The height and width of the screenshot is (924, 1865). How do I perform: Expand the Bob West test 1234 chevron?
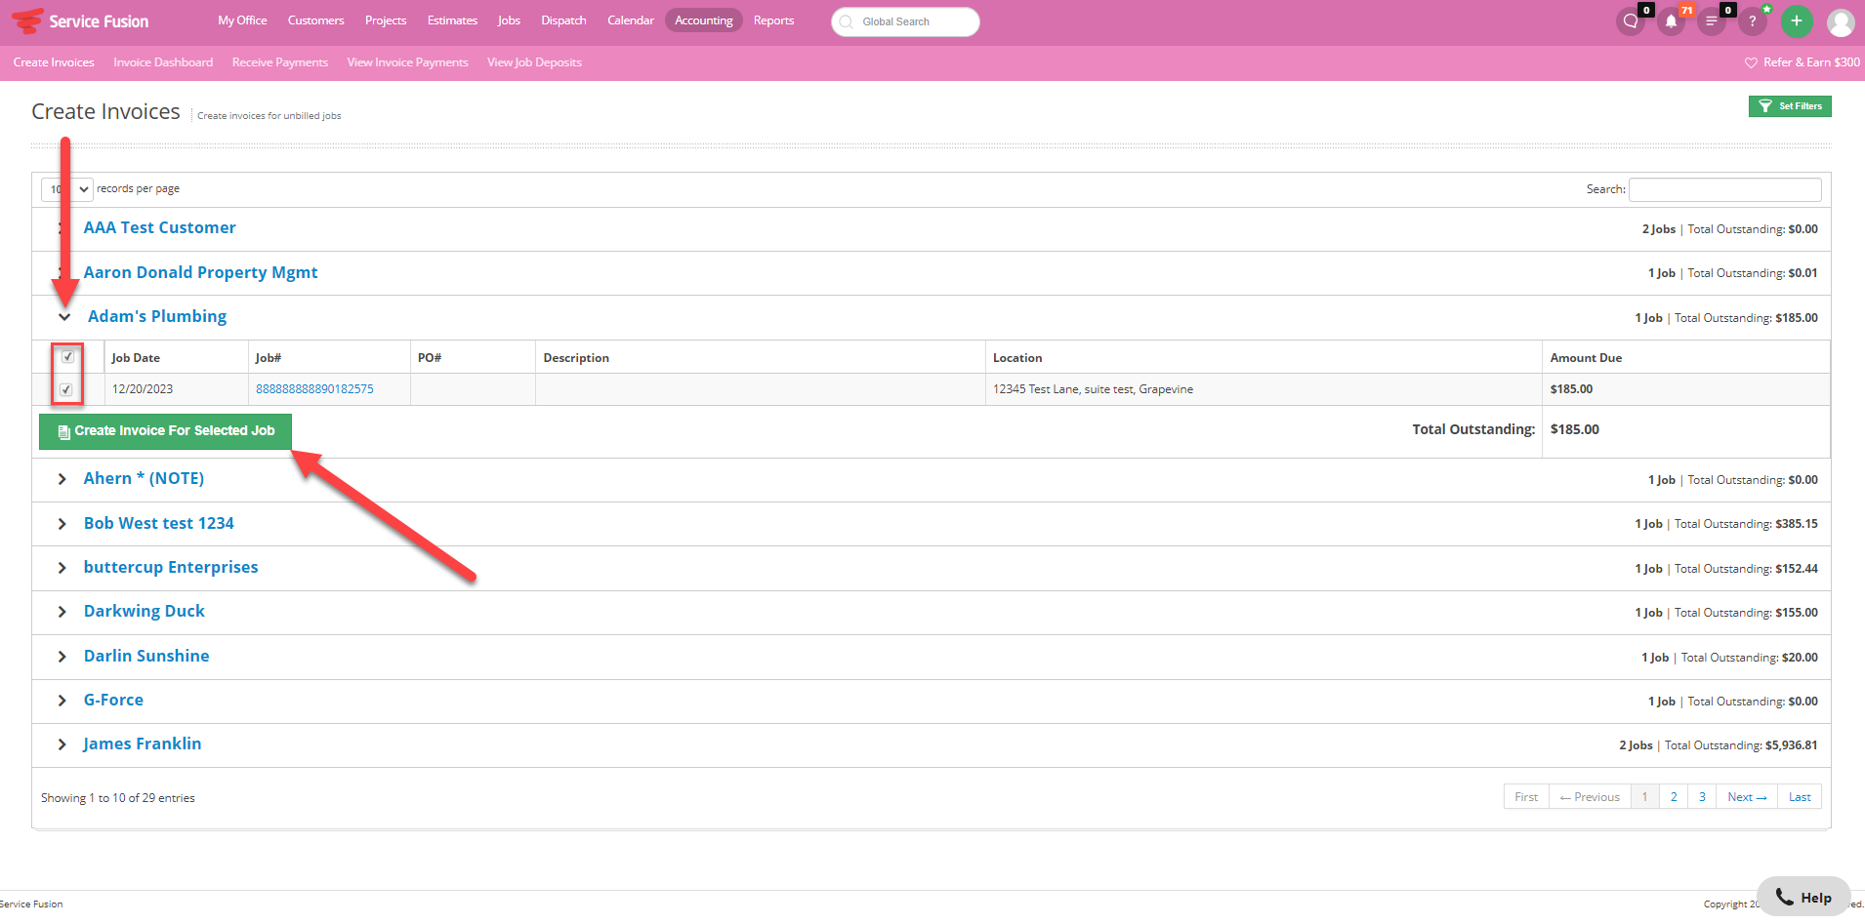coord(62,524)
